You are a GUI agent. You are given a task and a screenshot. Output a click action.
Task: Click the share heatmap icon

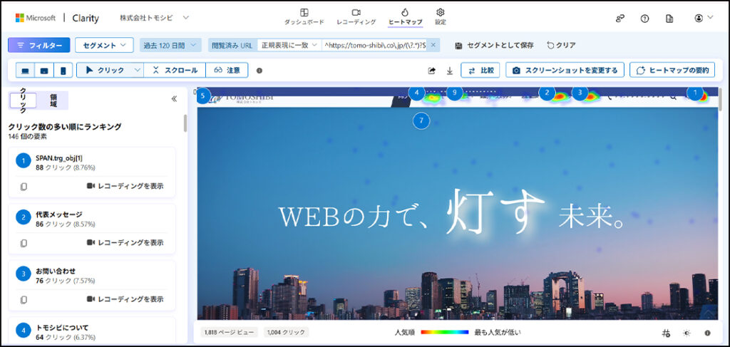[x=431, y=71]
